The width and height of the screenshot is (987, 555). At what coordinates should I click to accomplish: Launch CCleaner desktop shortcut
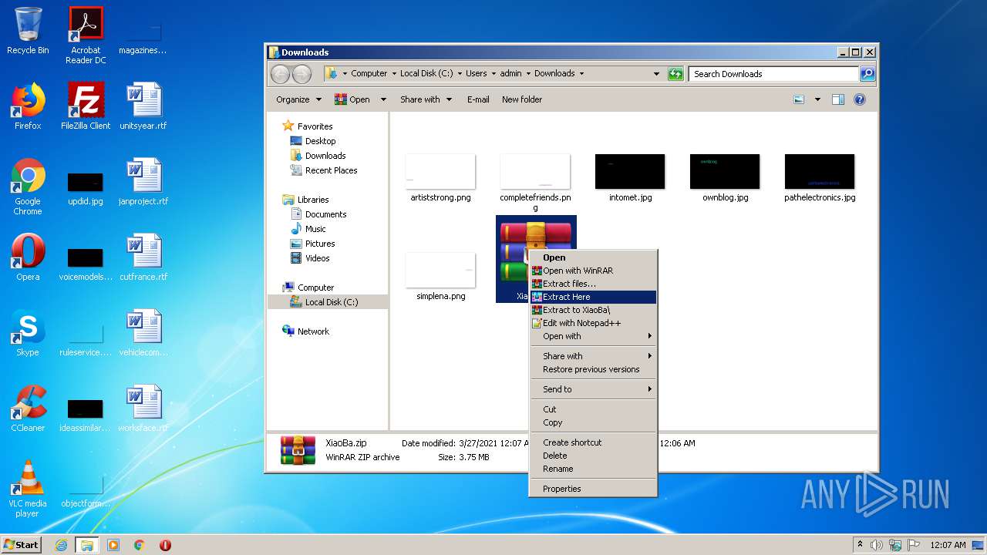[x=28, y=409]
